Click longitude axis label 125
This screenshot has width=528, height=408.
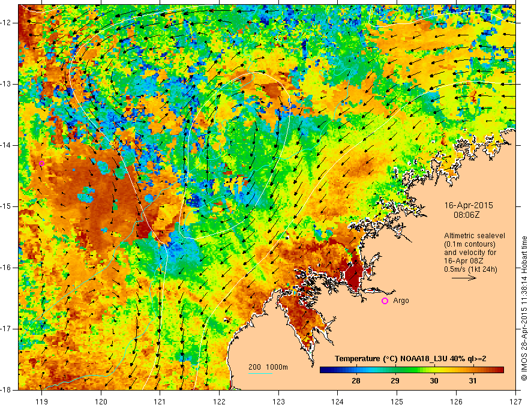397,401
